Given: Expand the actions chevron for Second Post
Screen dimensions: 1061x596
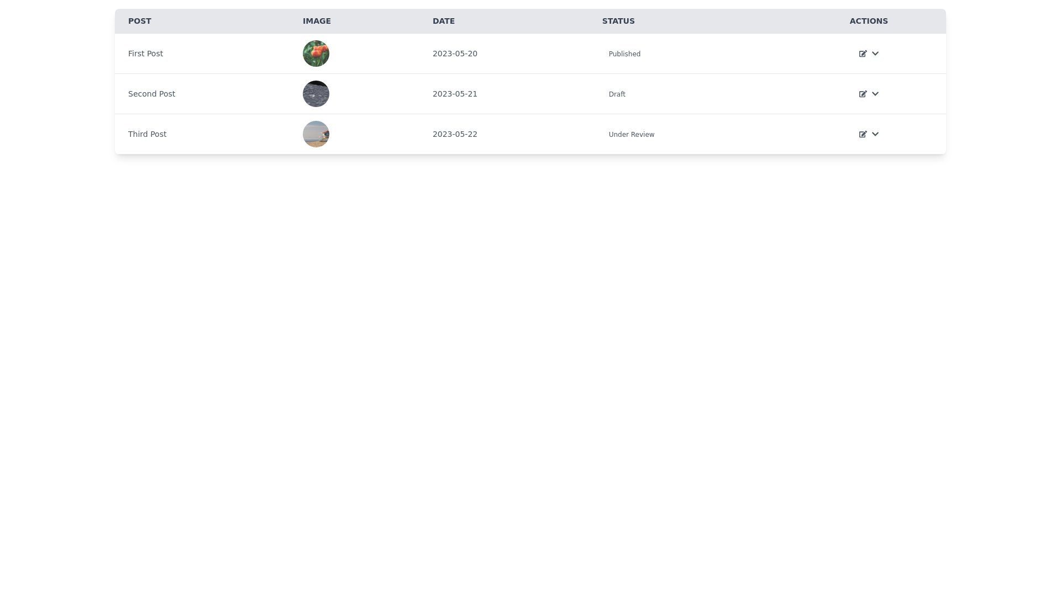Looking at the screenshot, I should [875, 94].
